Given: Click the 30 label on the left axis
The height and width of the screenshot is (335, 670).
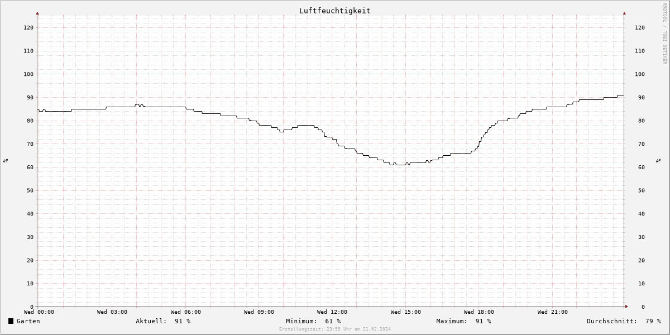Looking at the screenshot, I should [30, 237].
